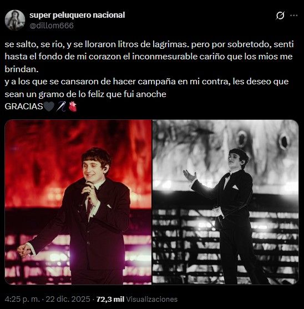Image resolution: width=304 pixels, height=309 pixels.
Task: Click the line 'sean un gramo de lo feliz'
Action: point(85,94)
